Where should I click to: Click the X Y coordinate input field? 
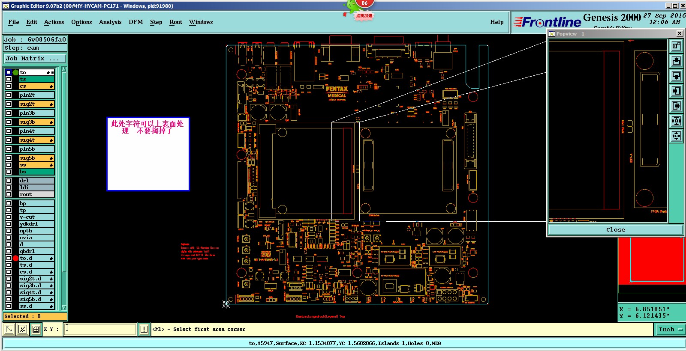coord(100,329)
